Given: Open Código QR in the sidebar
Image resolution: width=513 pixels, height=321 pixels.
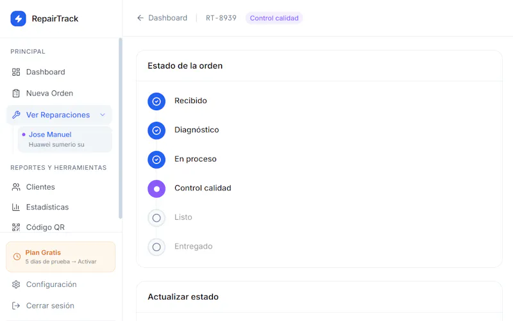Looking at the screenshot, I should [59, 227].
